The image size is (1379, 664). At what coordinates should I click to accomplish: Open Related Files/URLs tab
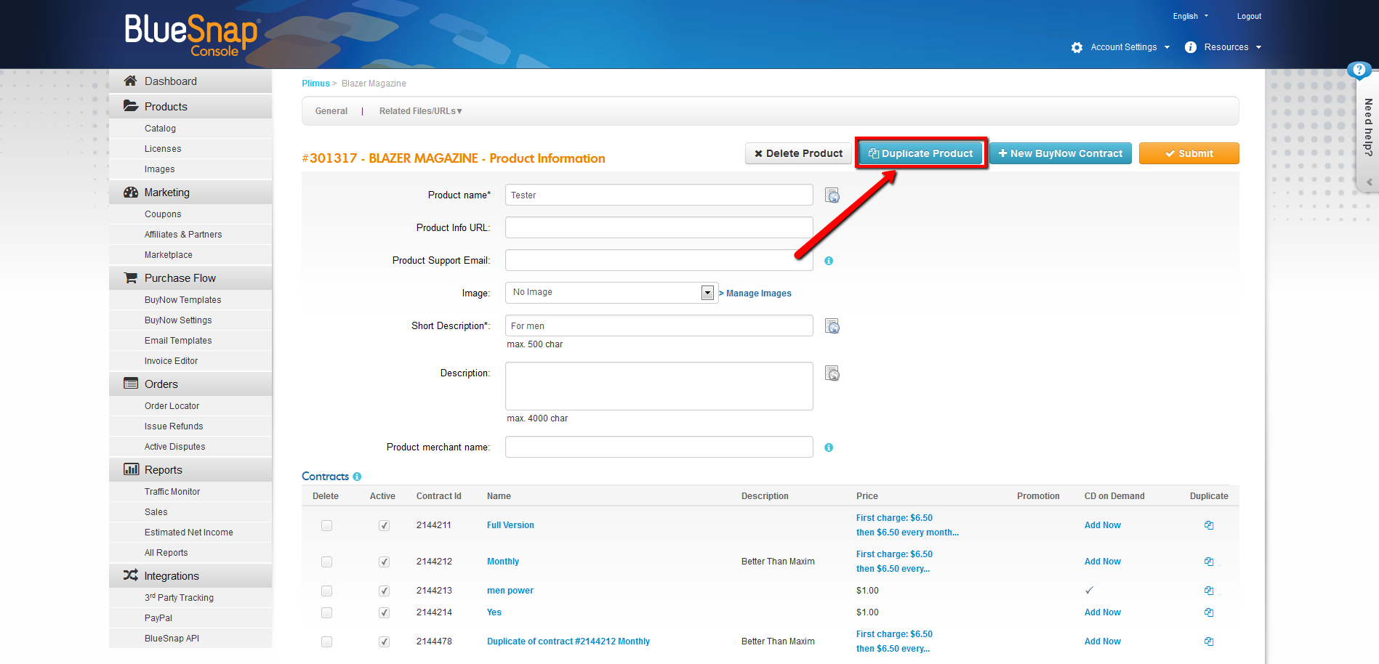pyautogui.click(x=420, y=111)
